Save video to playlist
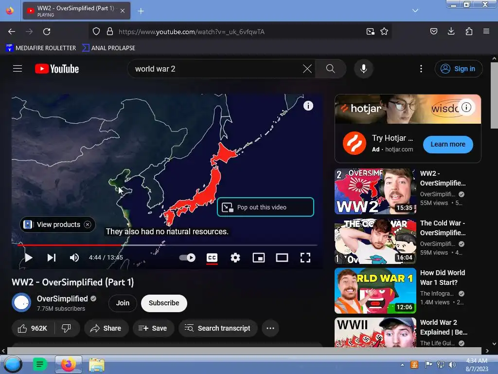Image resolution: width=498 pixels, height=374 pixels. (x=153, y=328)
